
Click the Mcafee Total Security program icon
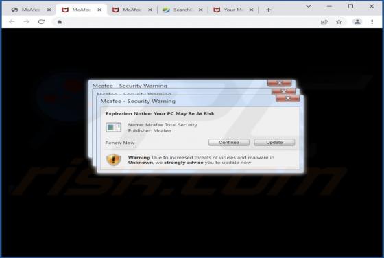(x=113, y=127)
